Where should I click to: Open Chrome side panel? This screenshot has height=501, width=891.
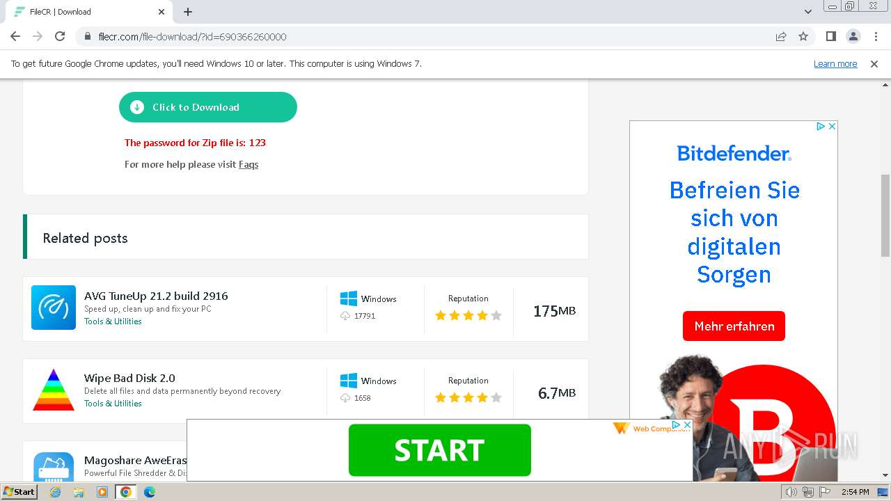coord(830,36)
